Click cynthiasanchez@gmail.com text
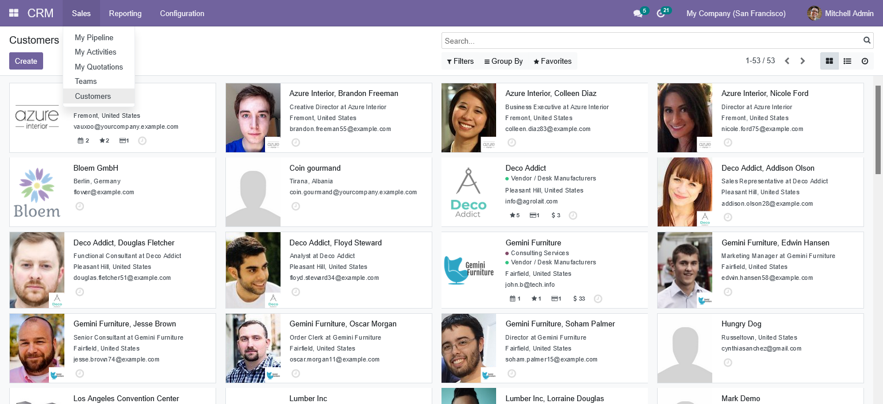This screenshot has height=404, width=883. coord(761,348)
